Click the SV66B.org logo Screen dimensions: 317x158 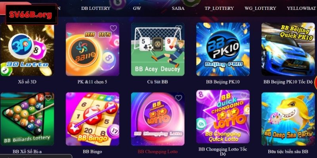point(32,14)
